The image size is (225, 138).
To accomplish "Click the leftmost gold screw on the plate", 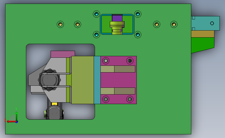I will [60, 24].
